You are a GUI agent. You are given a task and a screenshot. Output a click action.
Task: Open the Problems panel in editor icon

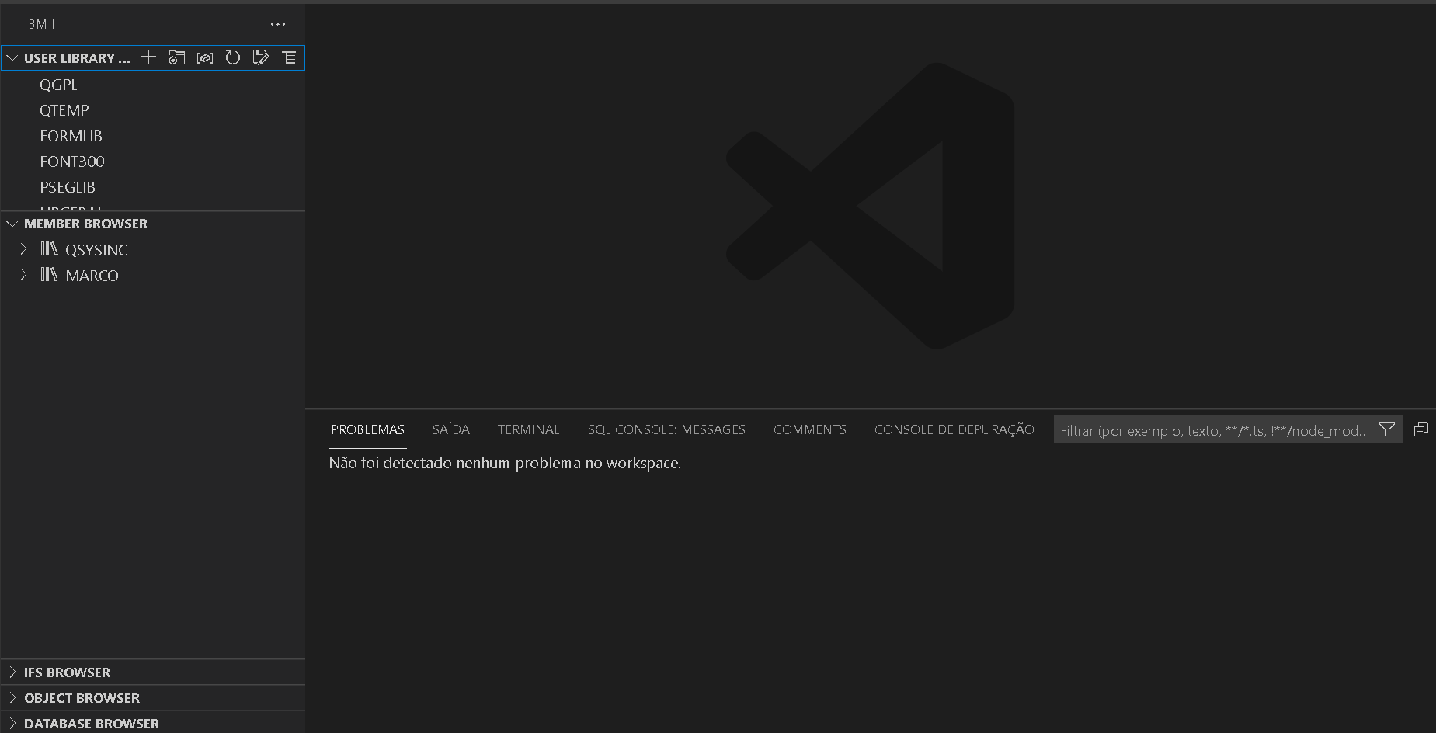tap(1421, 429)
